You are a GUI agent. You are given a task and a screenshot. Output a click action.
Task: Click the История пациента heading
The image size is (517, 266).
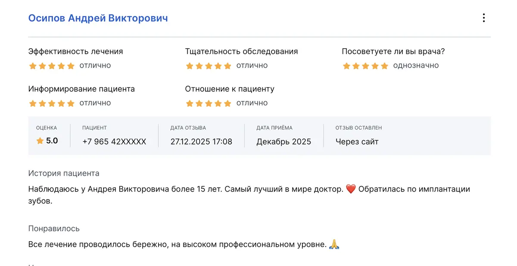click(x=64, y=173)
